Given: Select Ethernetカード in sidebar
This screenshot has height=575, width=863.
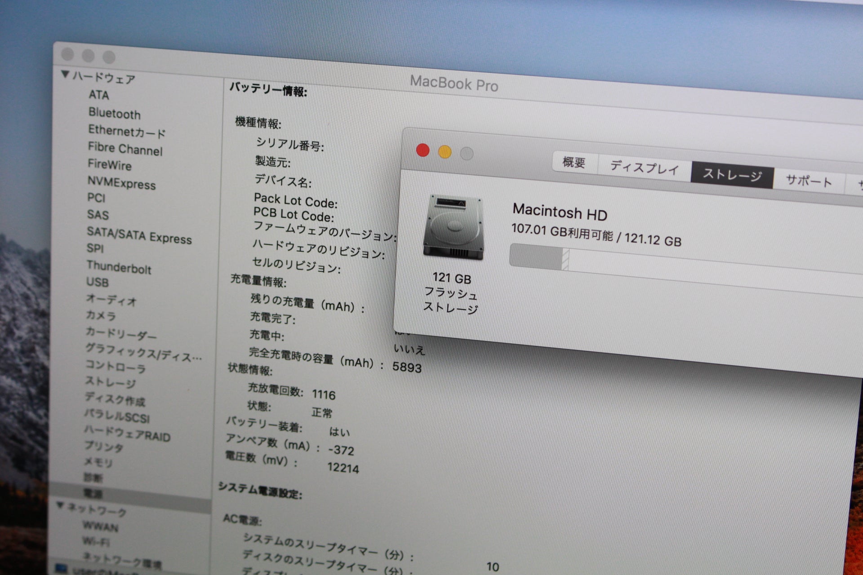Looking at the screenshot, I should point(127,131).
